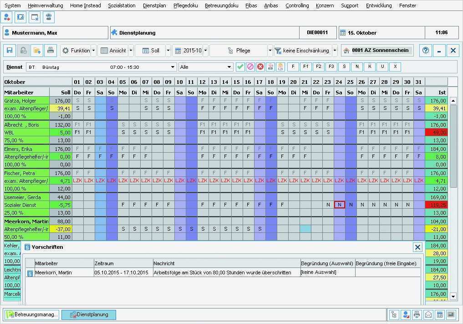Open the Controlling menu
This screenshot has height=324, width=463.
tap(296, 5)
